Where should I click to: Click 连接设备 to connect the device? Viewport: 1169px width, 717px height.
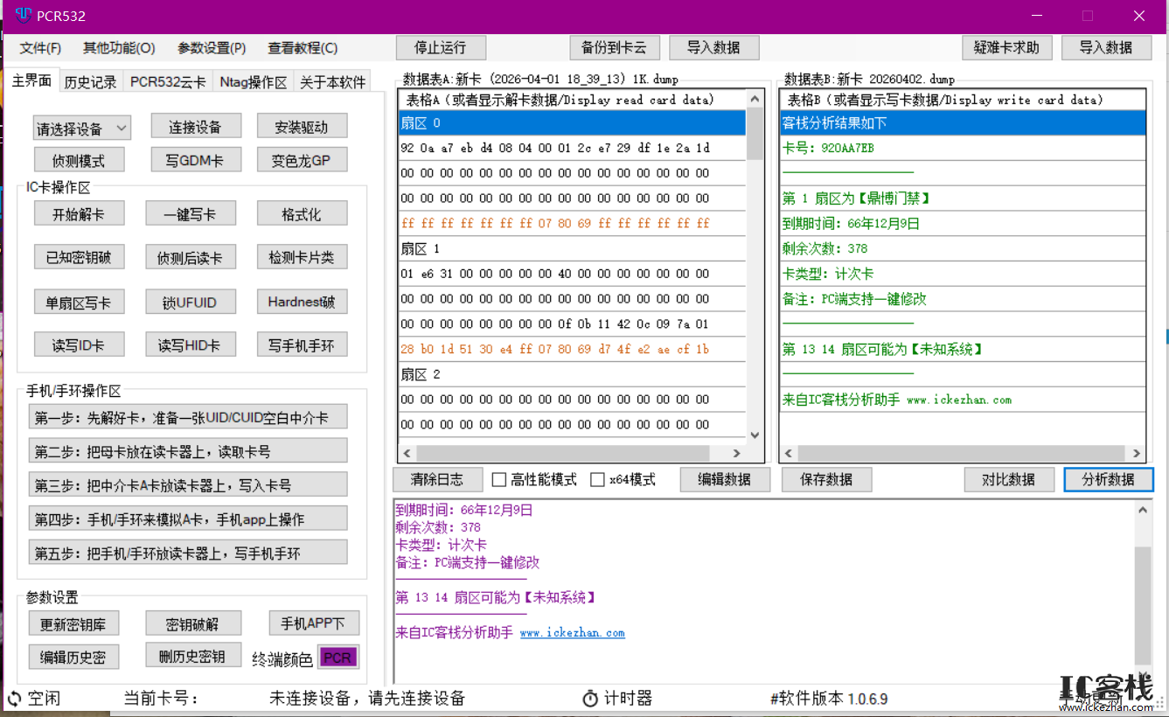196,126
